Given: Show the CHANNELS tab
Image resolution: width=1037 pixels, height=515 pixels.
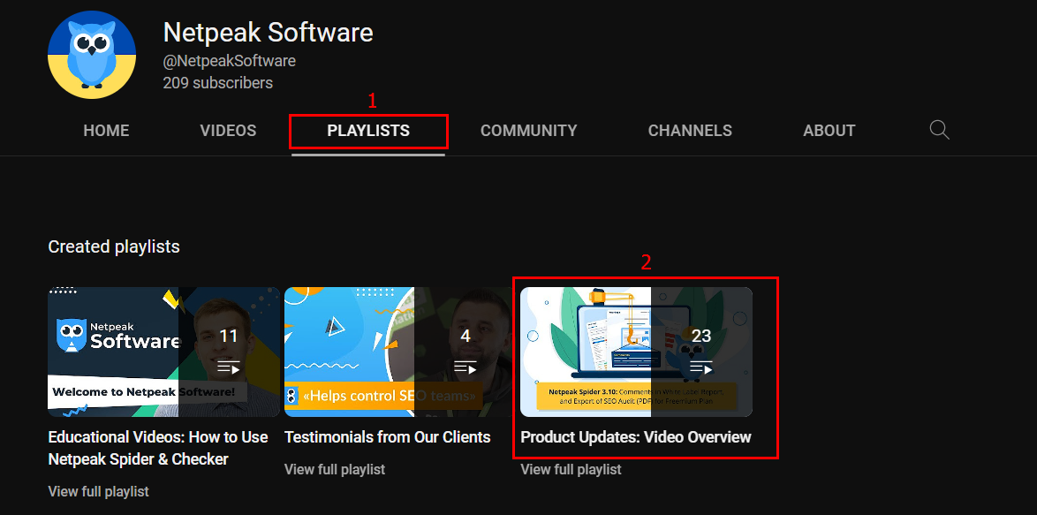Looking at the screenshot, I should (690, 131).
